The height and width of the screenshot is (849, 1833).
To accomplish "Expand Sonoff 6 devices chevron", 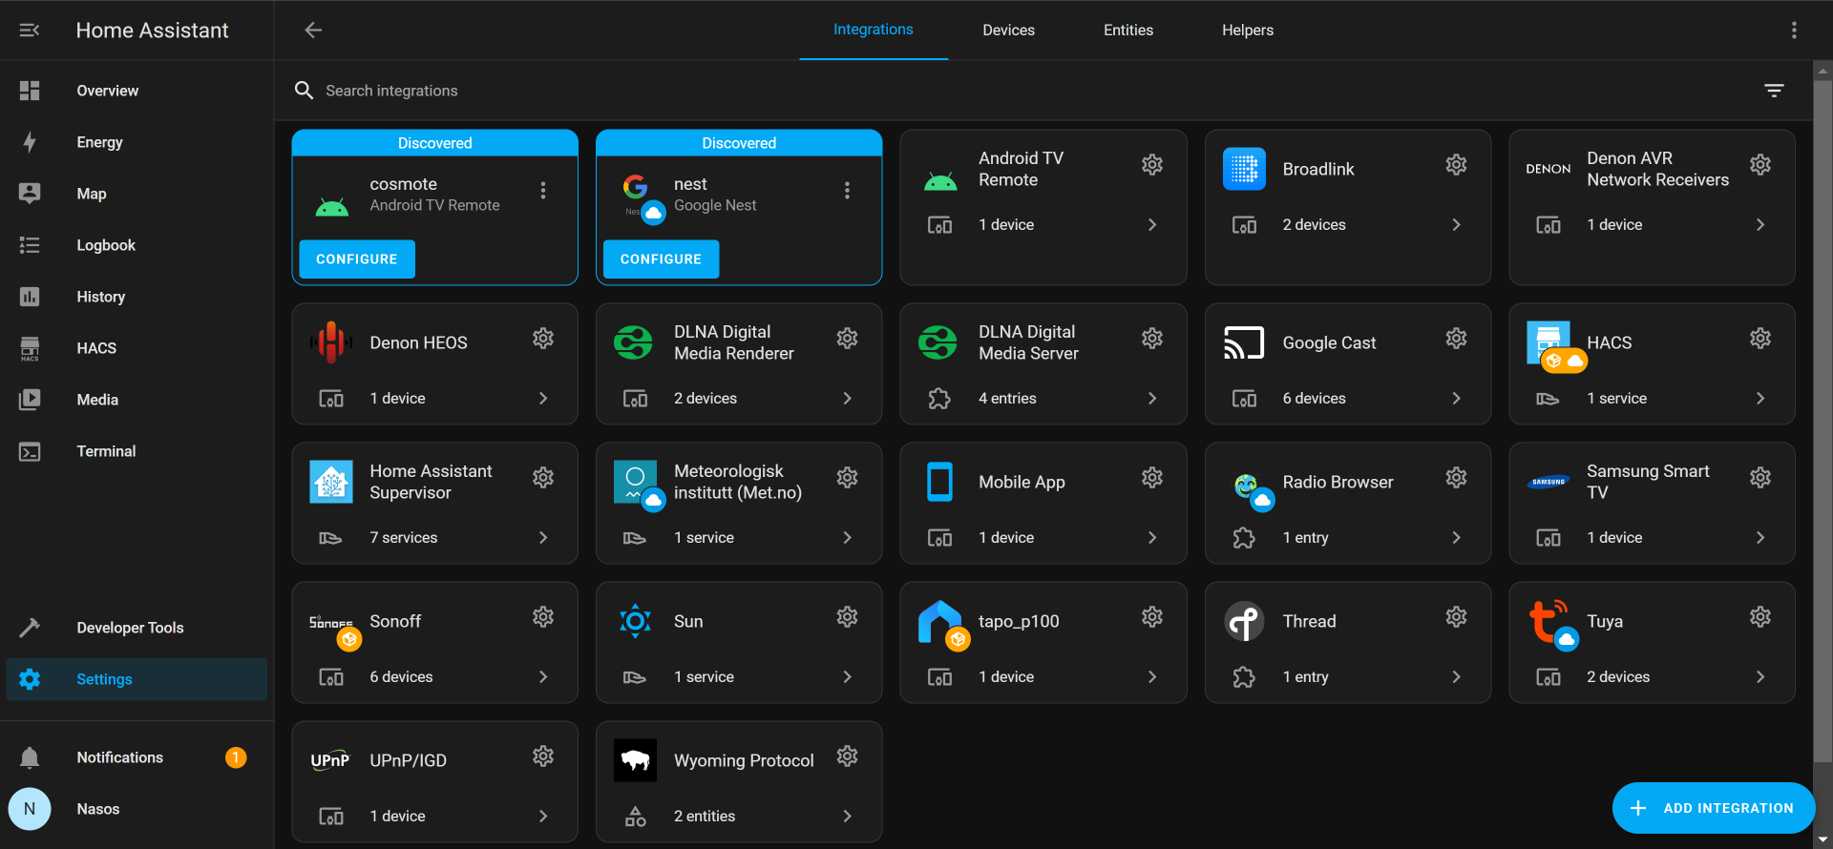I will 543,677.
